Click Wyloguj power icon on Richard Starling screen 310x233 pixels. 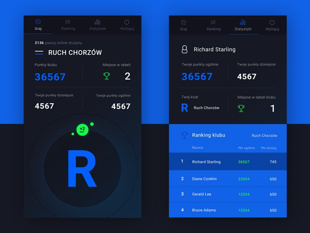pyautogui.click(x=272, y=23)
